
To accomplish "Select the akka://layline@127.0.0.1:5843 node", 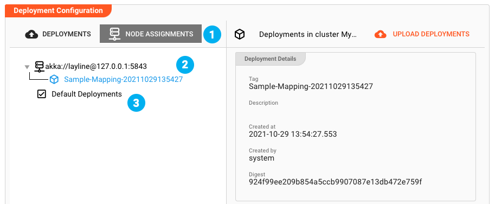I will click(96, 66).
